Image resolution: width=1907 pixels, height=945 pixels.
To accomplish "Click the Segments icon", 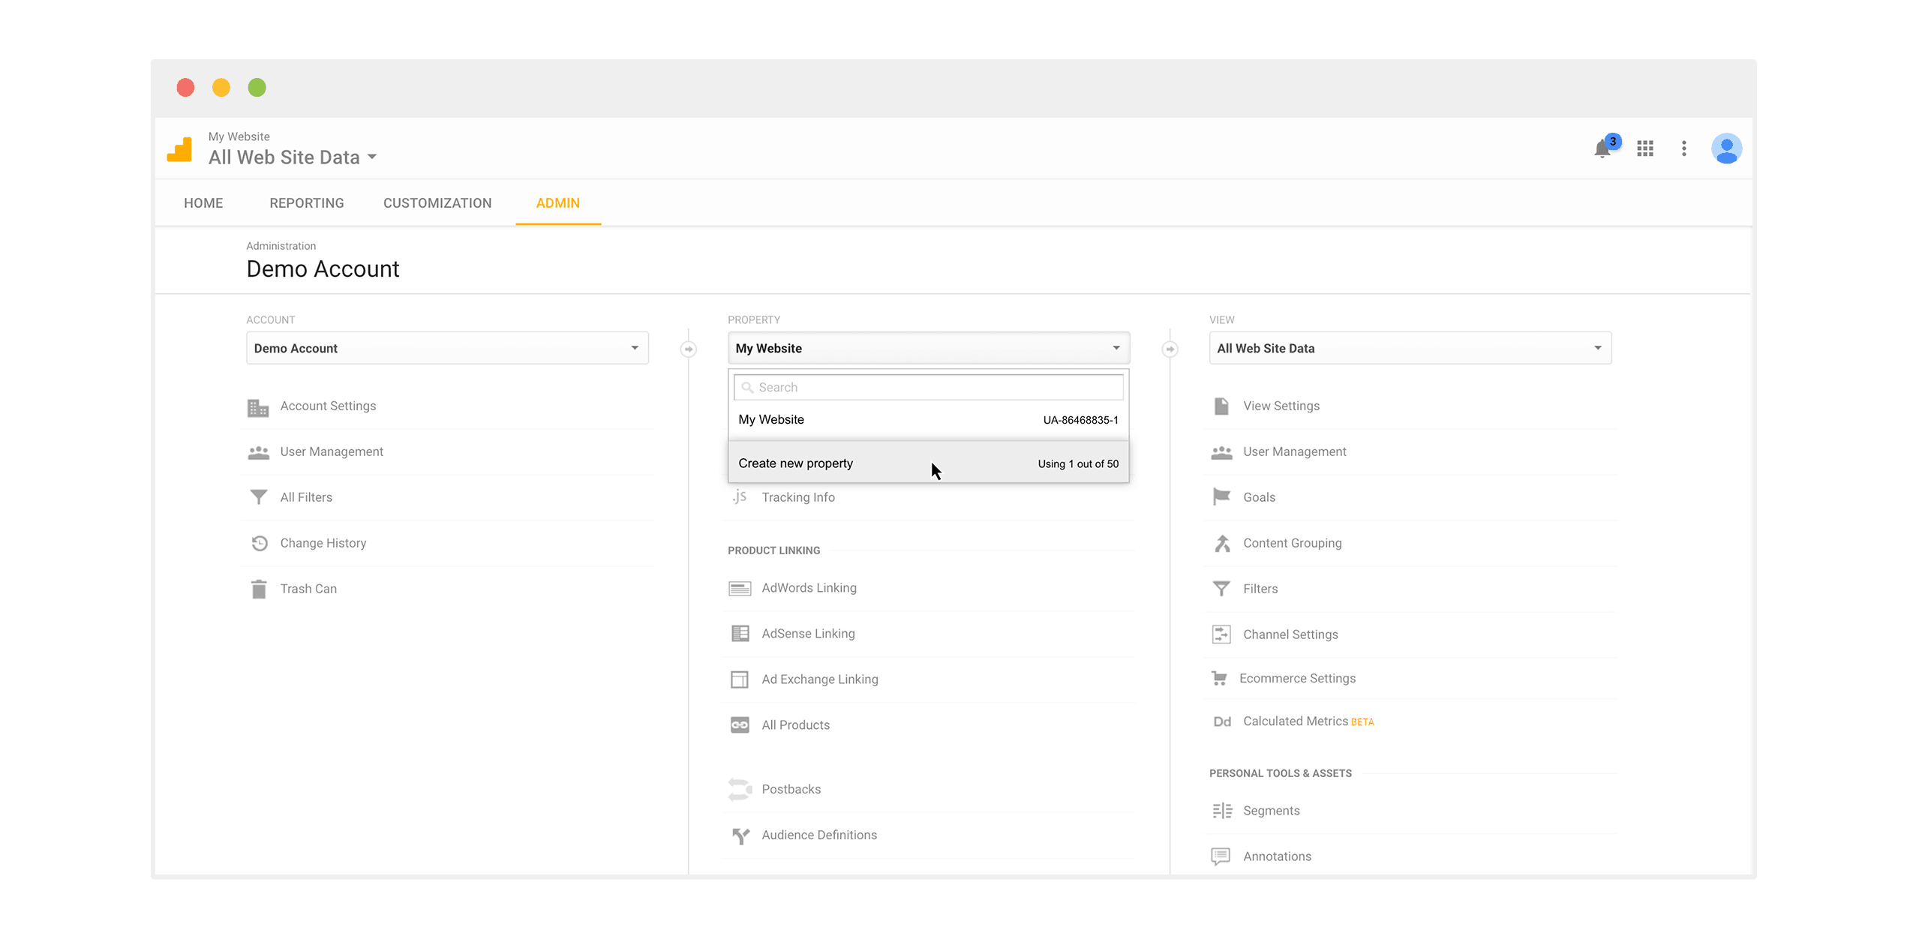I will tap(1221, 811).
